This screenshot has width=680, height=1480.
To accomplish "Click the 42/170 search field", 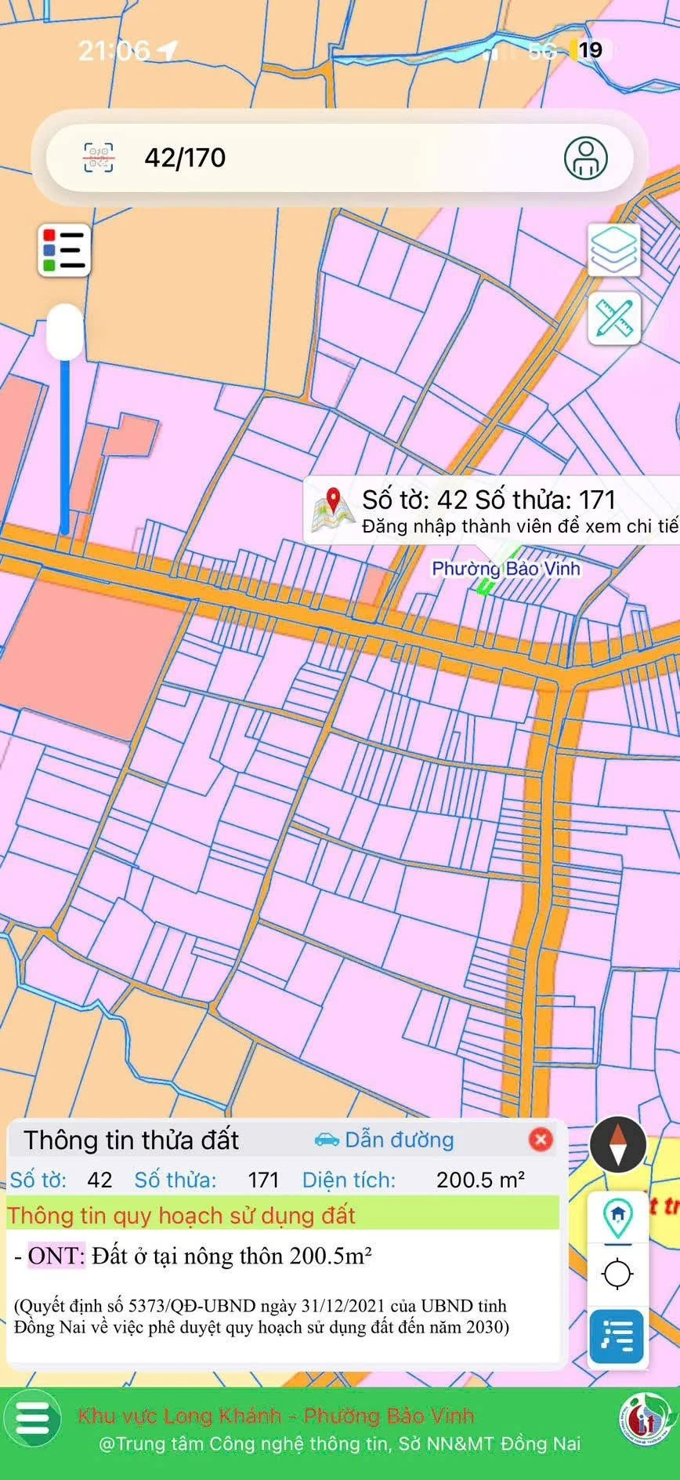I will [x=339, y=158].
